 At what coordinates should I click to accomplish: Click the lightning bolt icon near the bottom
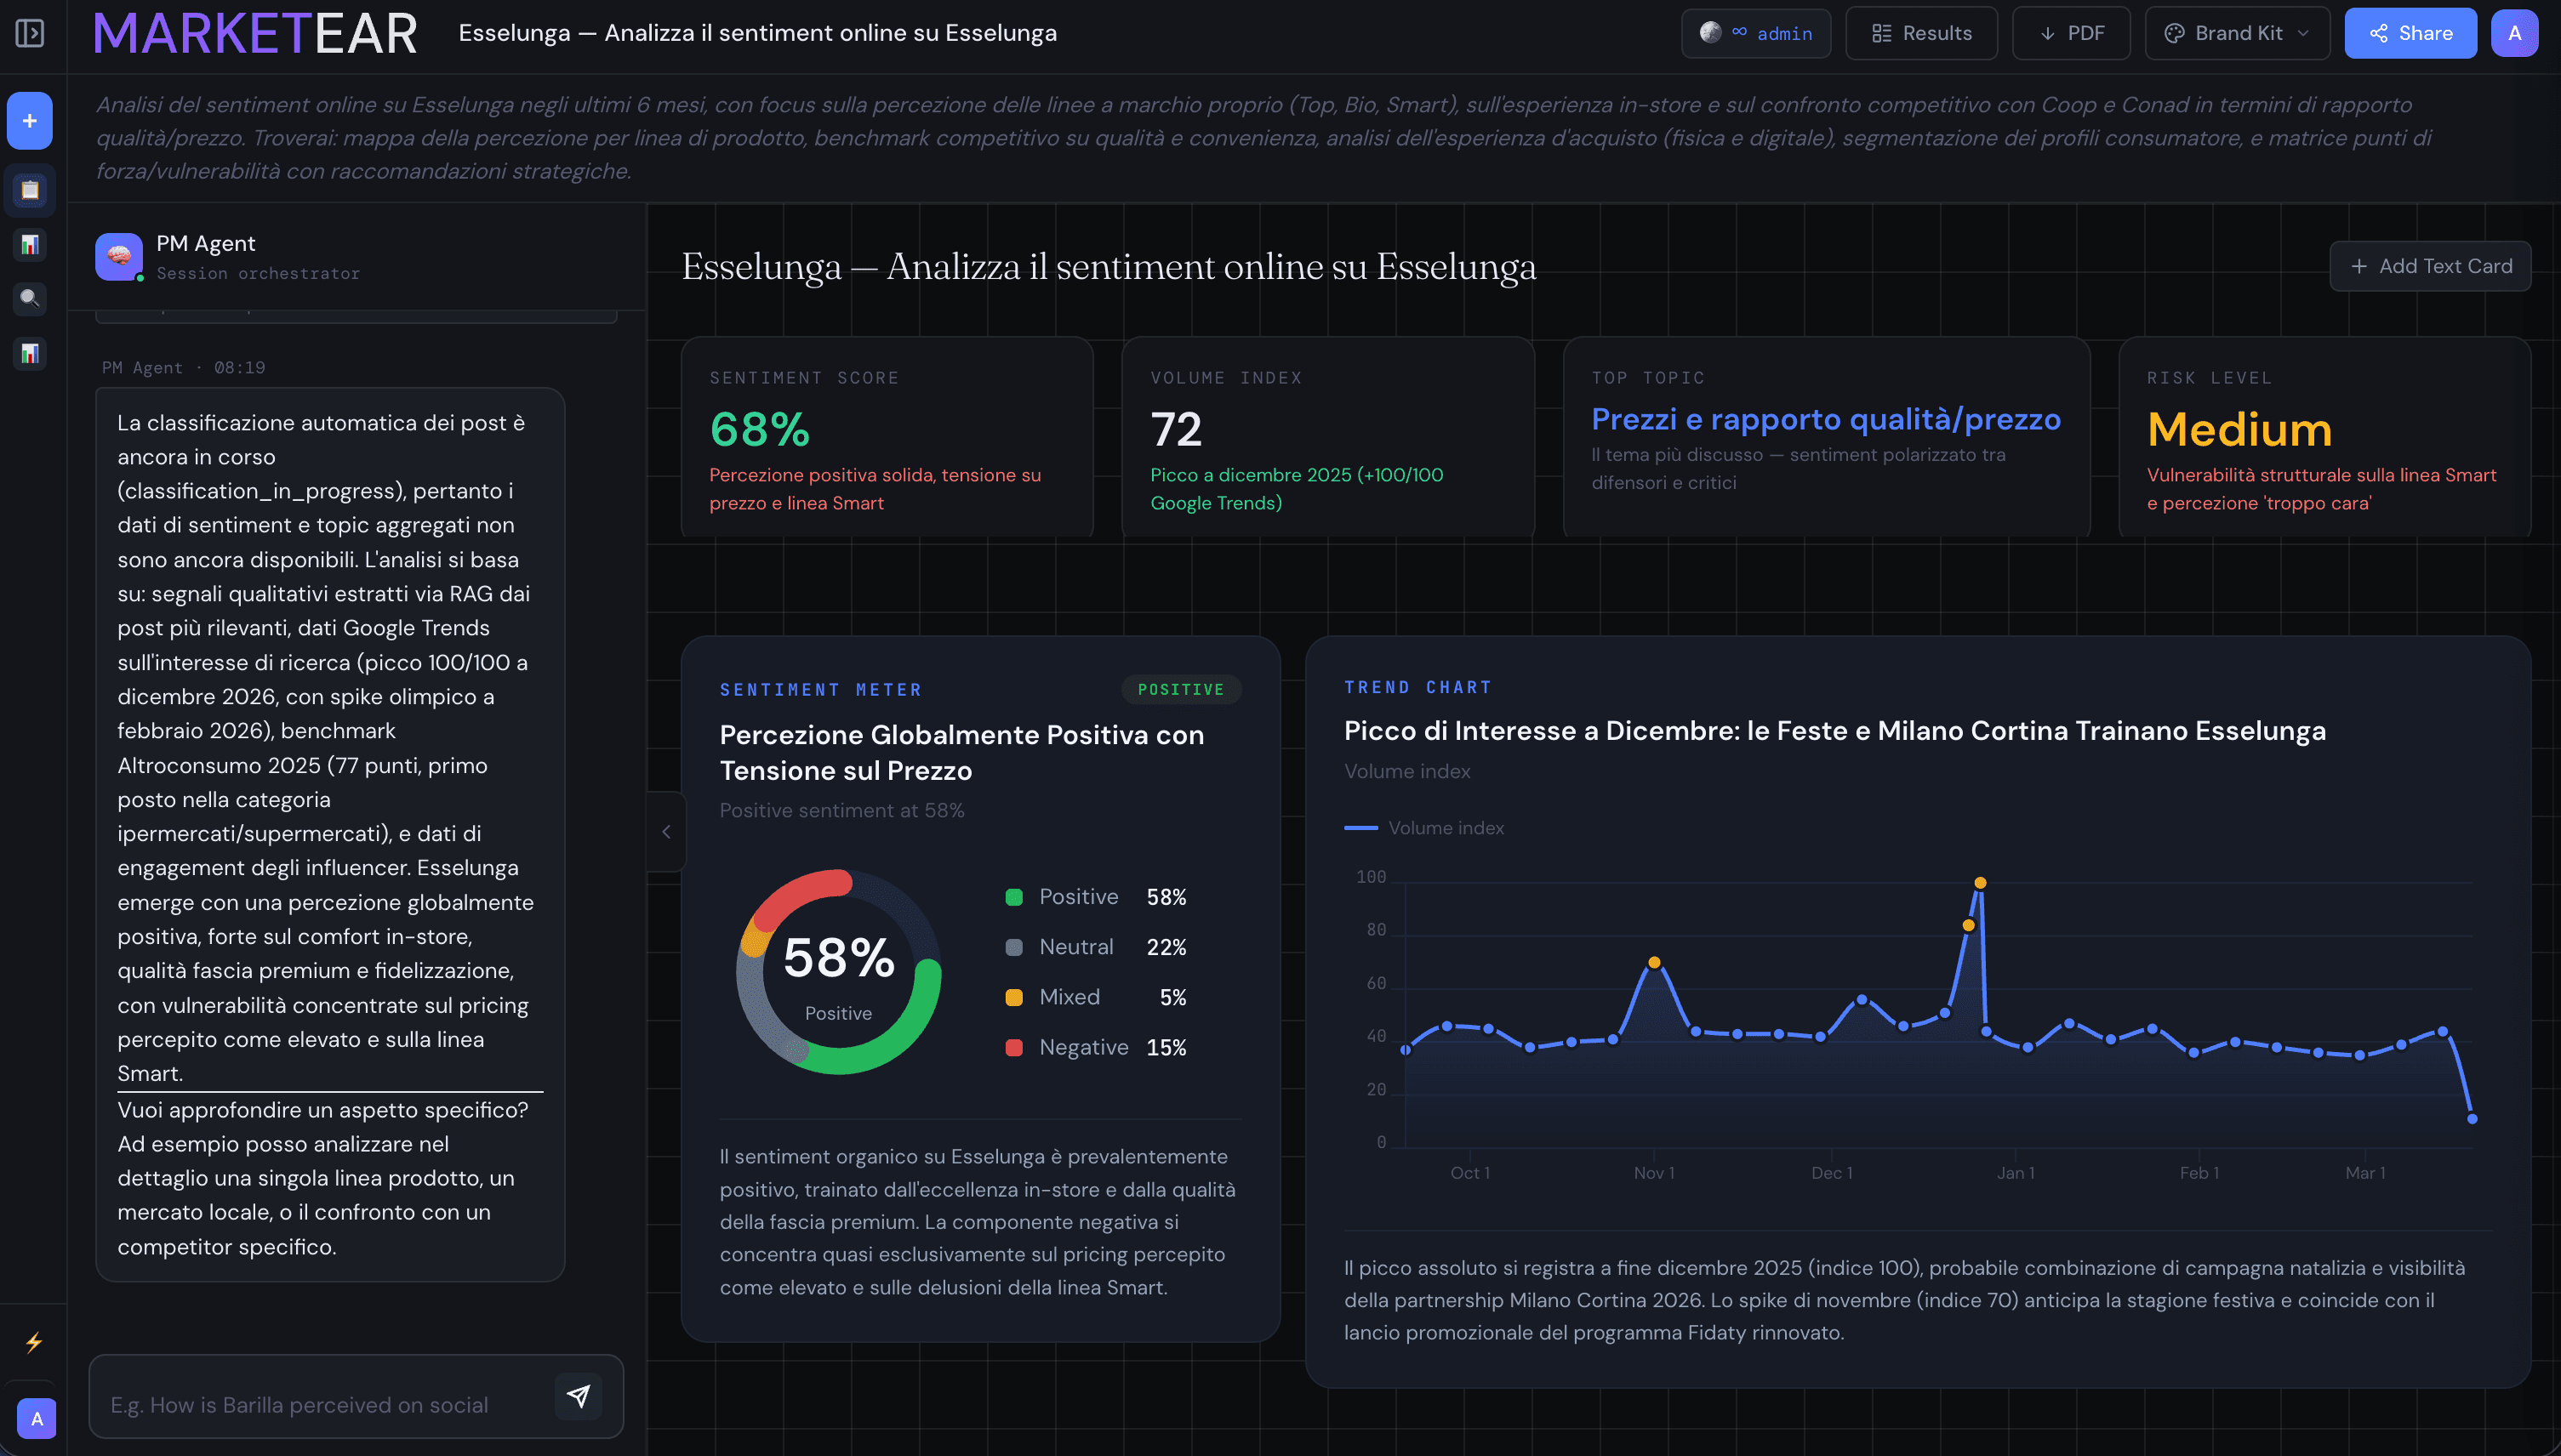coord(36,1342)
